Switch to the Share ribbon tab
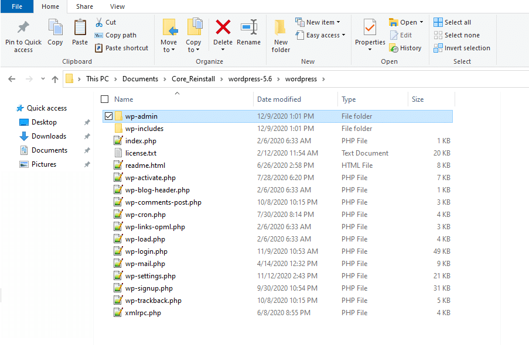The height and width of the screenshot is (345, 529). click(x=84, y=6)
